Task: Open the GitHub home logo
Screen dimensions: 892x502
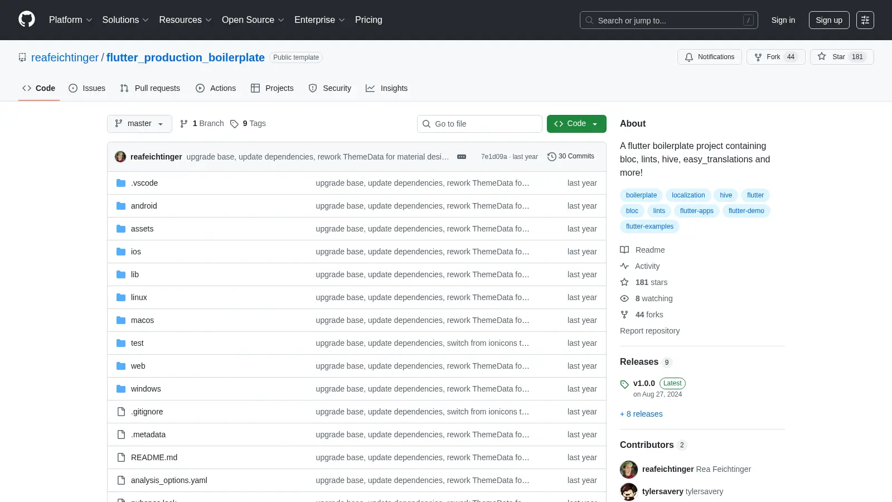Action: [x=27, y=20]
